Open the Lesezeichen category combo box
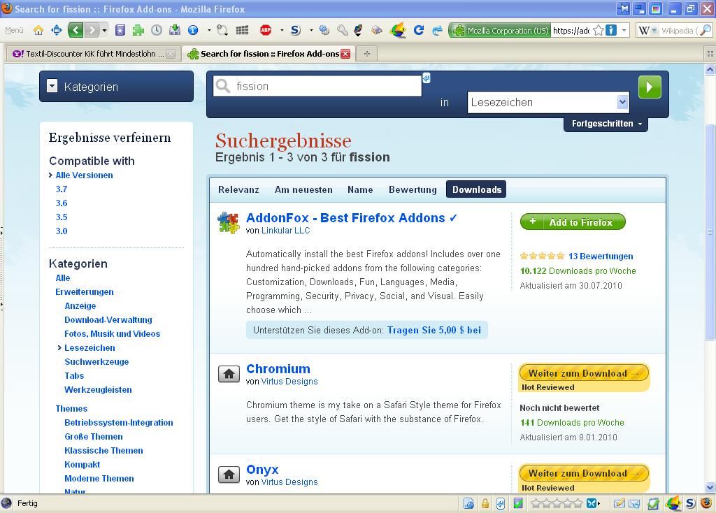 click(x=548, y=102)
